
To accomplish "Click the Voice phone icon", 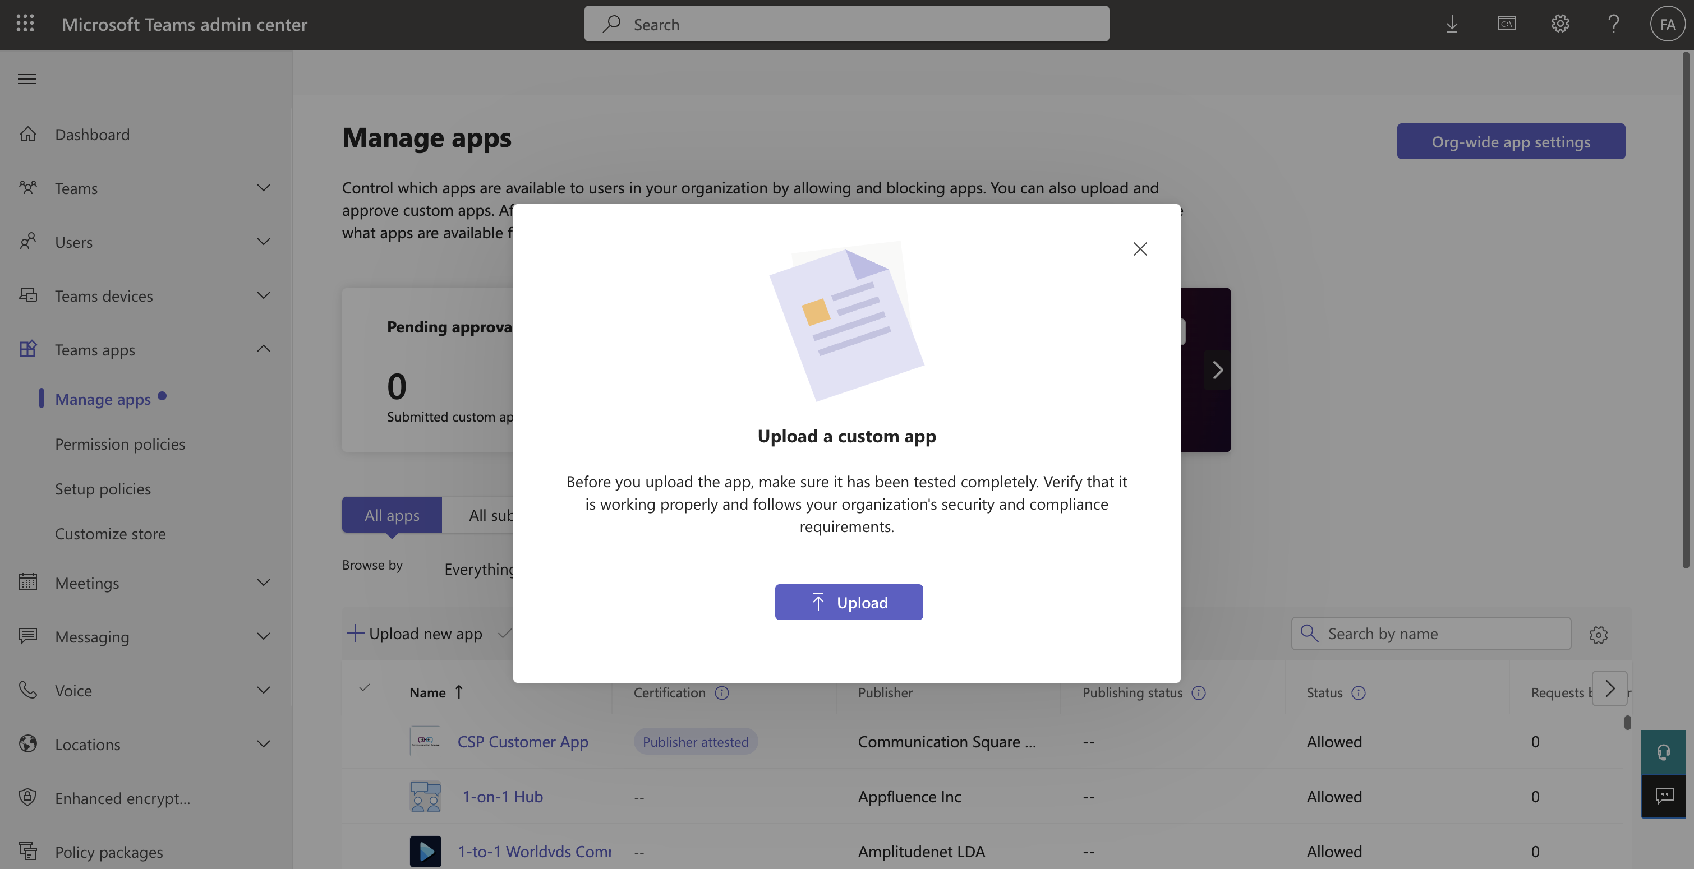I will pos(27,690).
